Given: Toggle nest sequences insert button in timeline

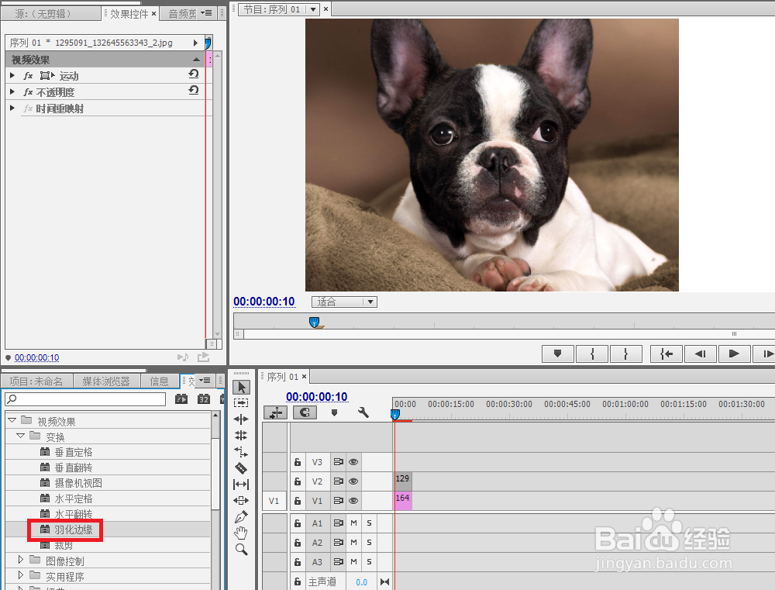Looking at the screenshot, I should [x=275, y=412].
